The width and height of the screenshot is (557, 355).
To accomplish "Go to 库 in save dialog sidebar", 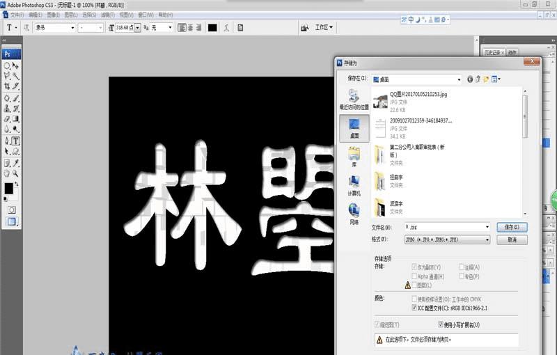I will (x=354, y=157).
